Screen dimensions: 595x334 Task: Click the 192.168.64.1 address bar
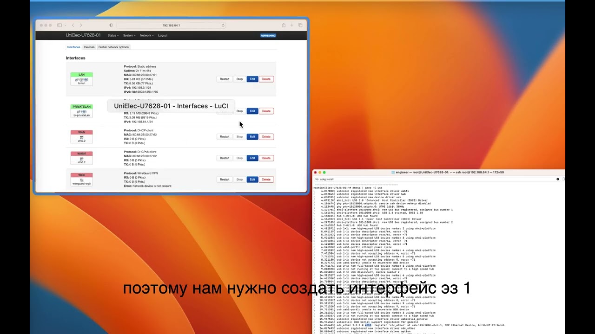(x=172, y=25)
